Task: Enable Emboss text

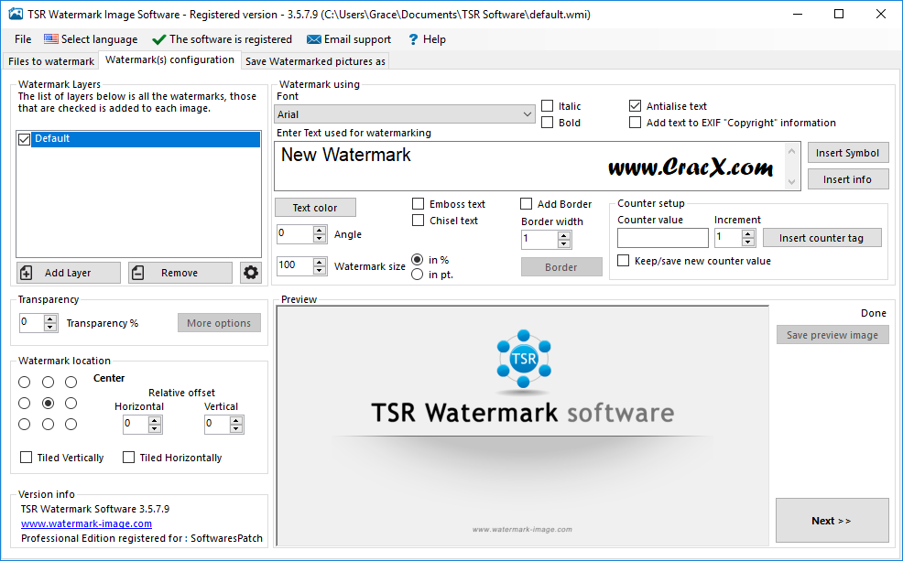Action: (x=419, y=204)
